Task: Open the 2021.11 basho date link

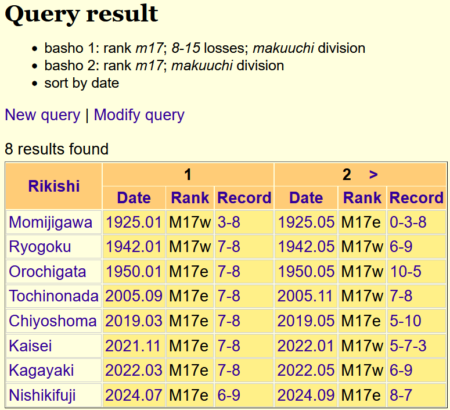Action: click(x=132, y=346)
